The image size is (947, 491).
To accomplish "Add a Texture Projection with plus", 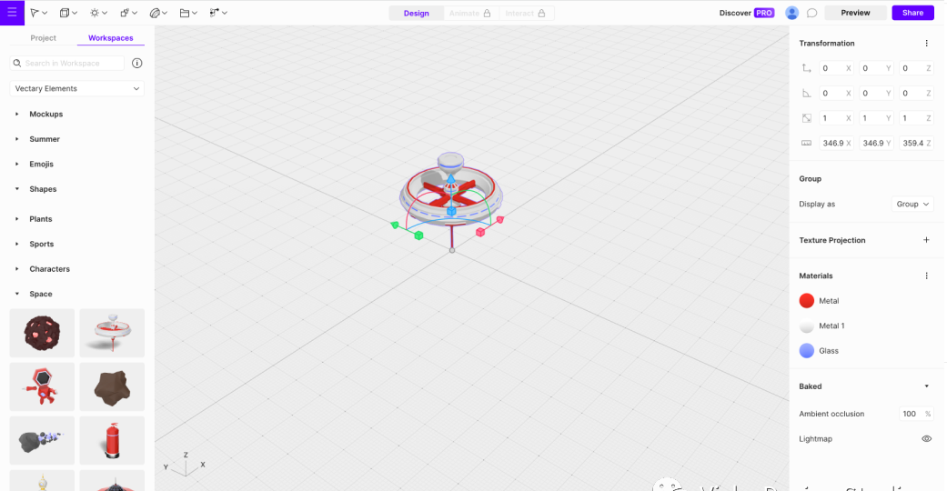I will 926,240.
